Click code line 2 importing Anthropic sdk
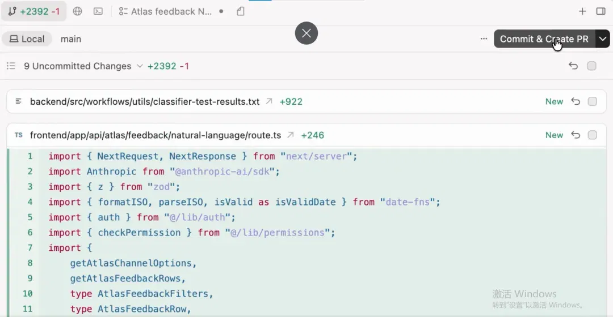 click(164, 172)
